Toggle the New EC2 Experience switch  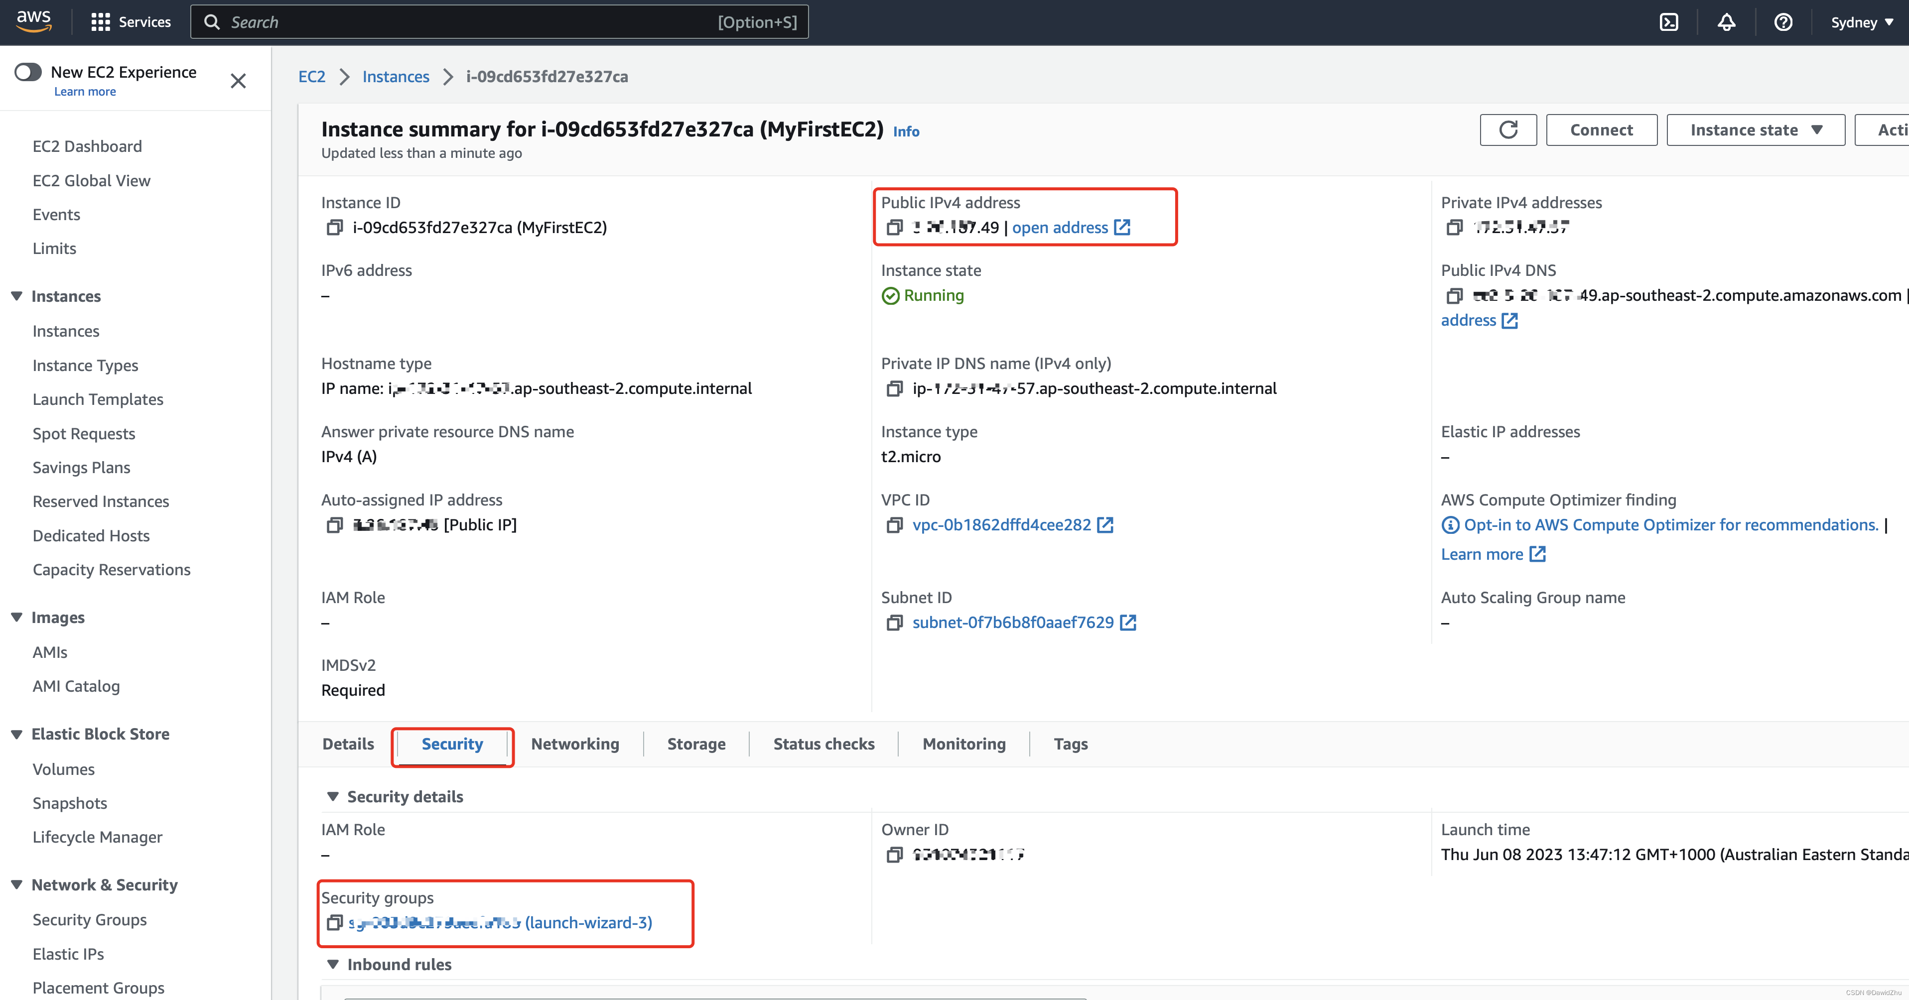[x=28, y=72]
